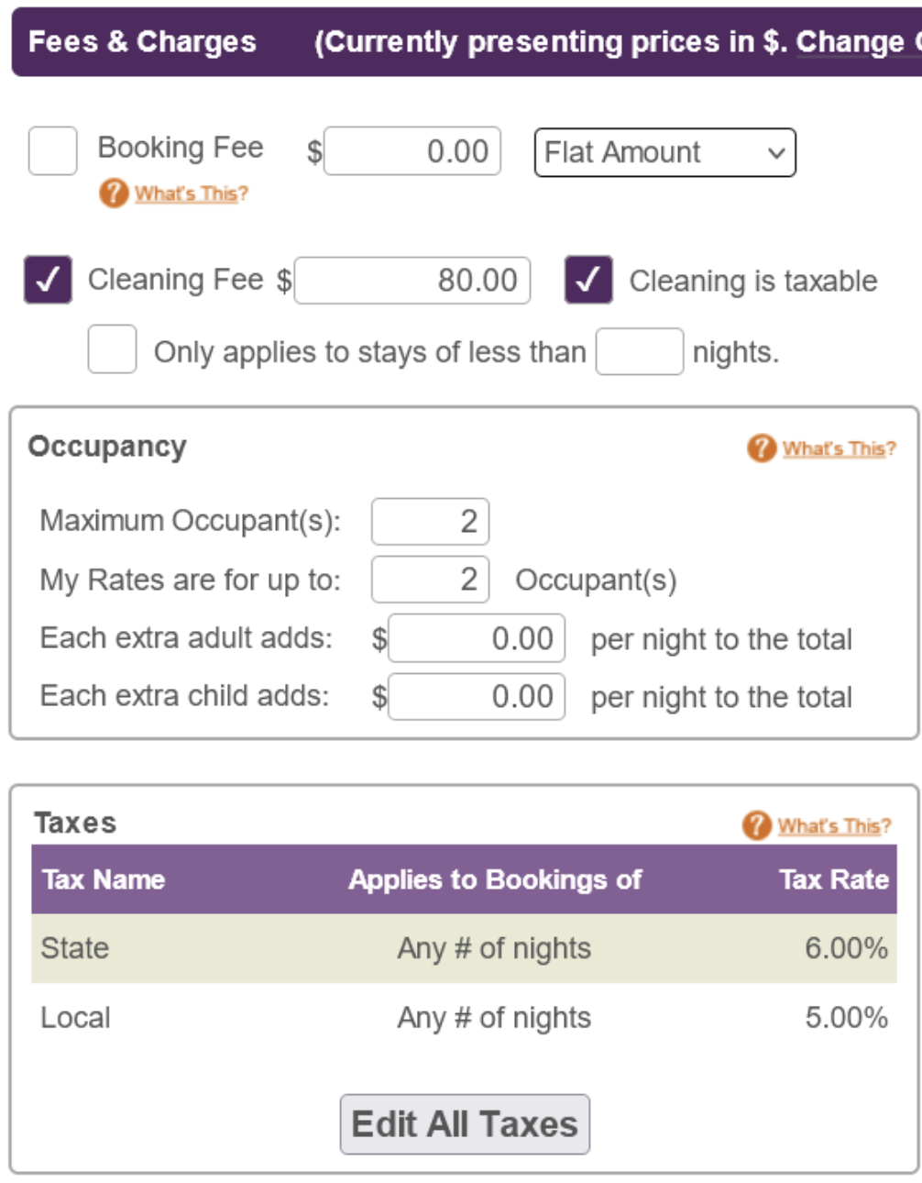Select the State tax row
The height and width of the screenshot is (1183, 922).
click(464, 948)
